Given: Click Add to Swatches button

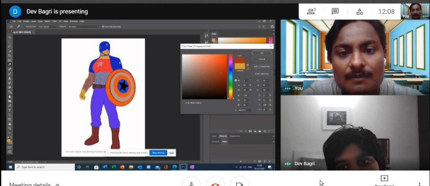Looking at the screenshot, I should click(x=262, y=66).
